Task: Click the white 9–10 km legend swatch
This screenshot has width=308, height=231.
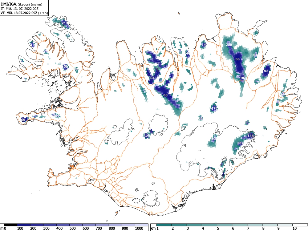Action: [x=285, y=225]
